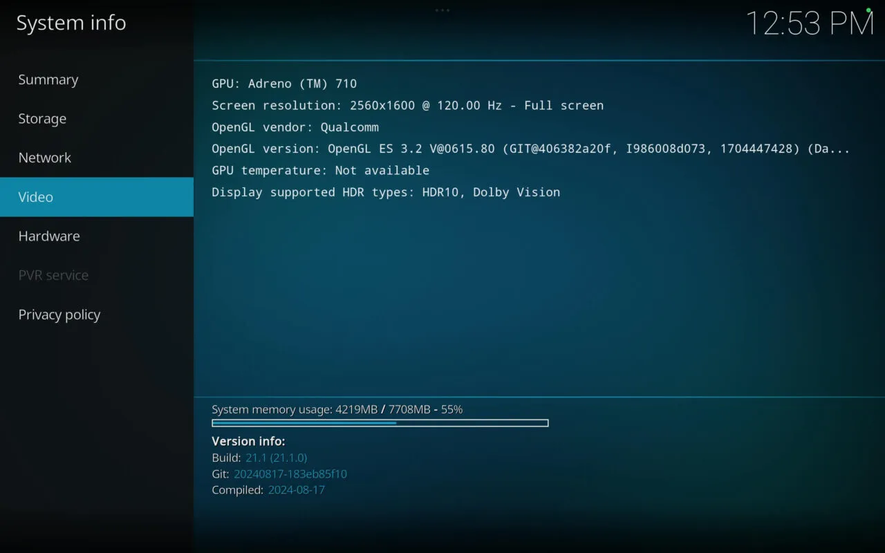Click the ellipsis indicator at top center

tap(442, 10)
